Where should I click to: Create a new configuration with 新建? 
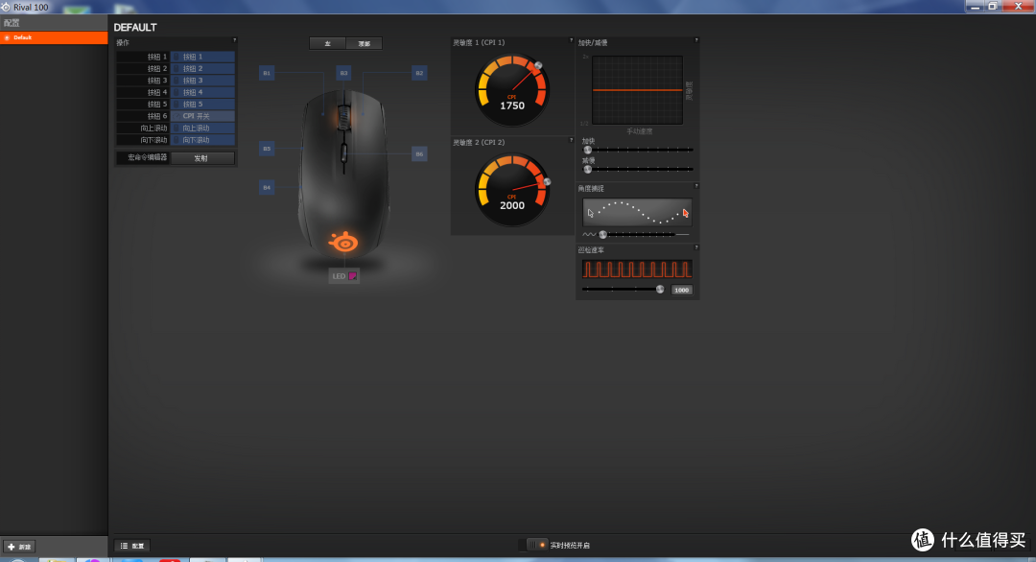[x=18, y=547]
